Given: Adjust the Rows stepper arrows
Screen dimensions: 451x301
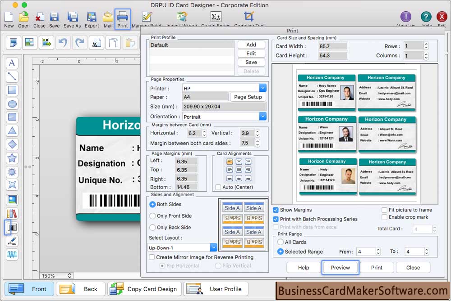Looking at the screenshot, I should [x=426, y=46].
